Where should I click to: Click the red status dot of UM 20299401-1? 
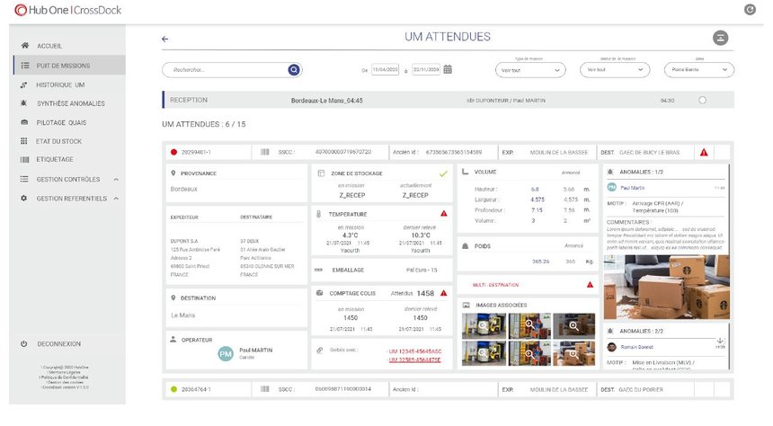pos(173,153)
